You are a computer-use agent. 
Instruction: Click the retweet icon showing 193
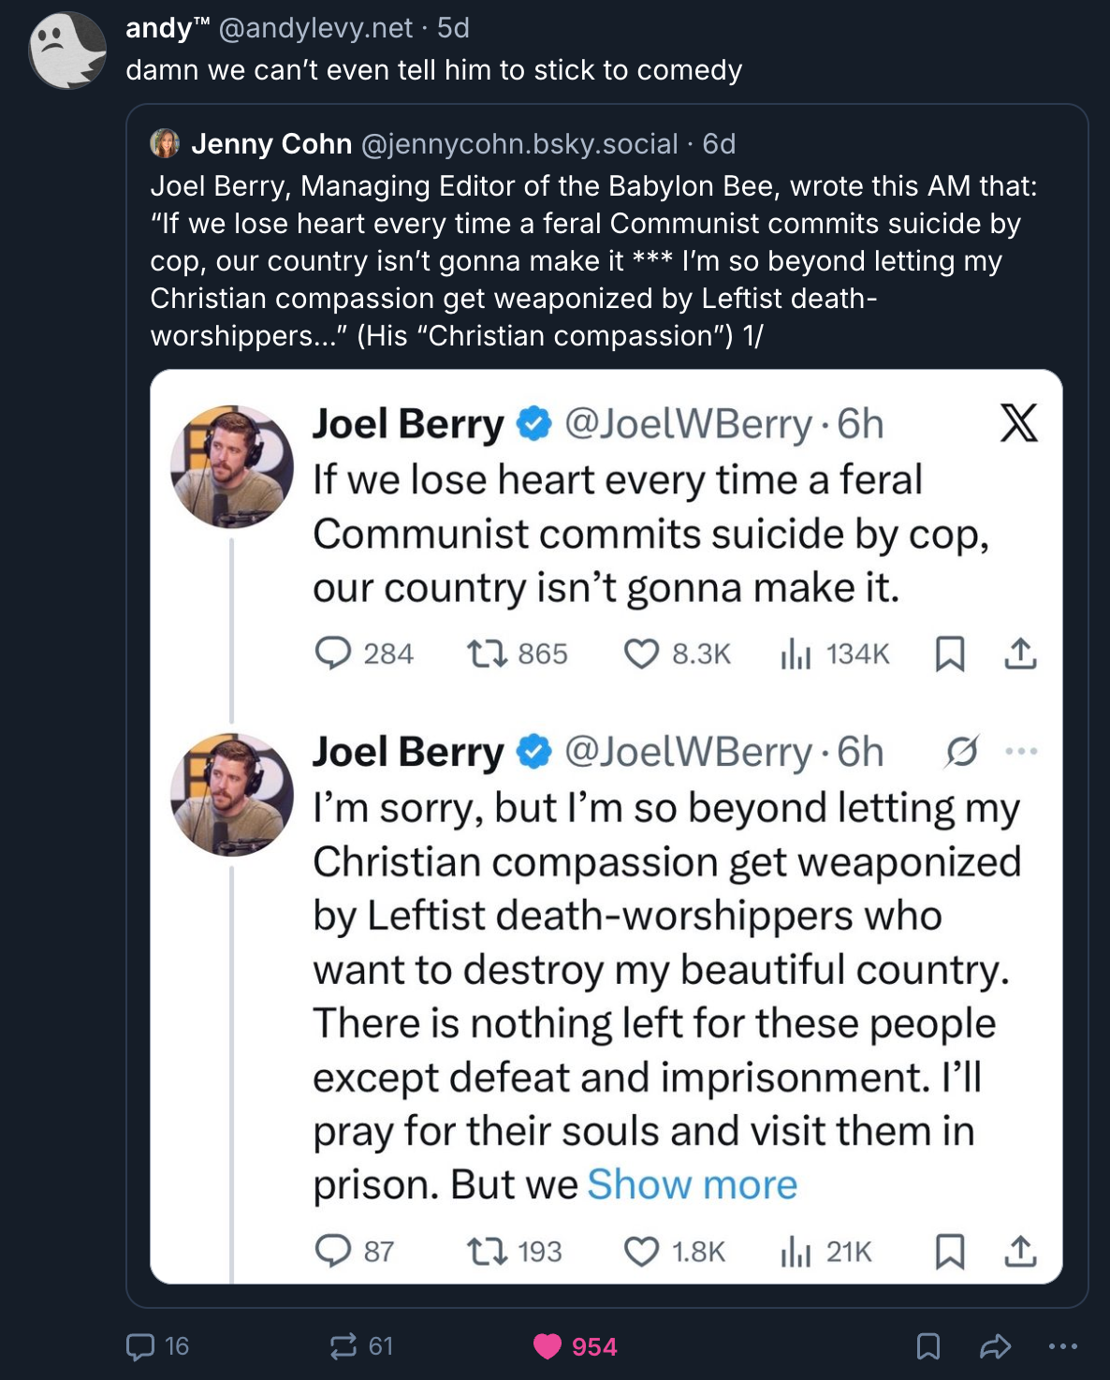pyautogui.click(x=487, y=1251)
